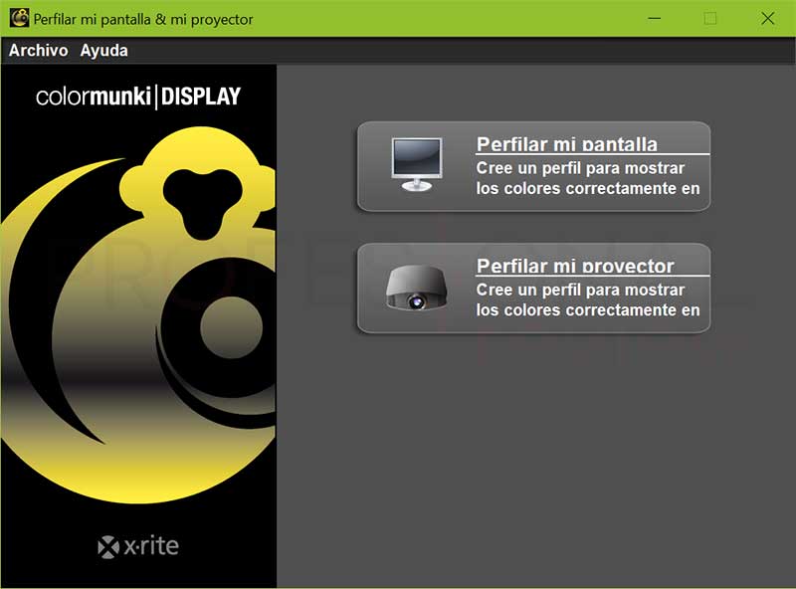Image resolution: width=796 pixels, height=589 pixels.
Task: Minimize the Perfilar mi pantalla window
Action: (x=655, y=18)
